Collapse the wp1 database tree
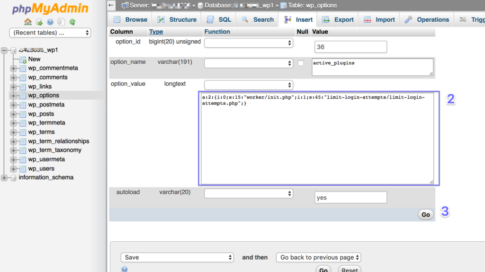The width and height of the screenshot is (485, 272). 4,51
